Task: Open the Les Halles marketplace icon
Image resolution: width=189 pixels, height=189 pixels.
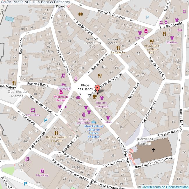Action: point(33,110)
